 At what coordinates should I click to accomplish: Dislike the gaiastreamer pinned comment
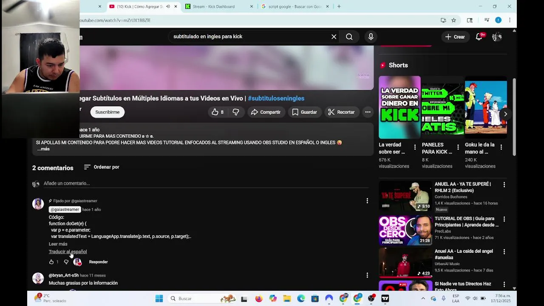[66, 262]
